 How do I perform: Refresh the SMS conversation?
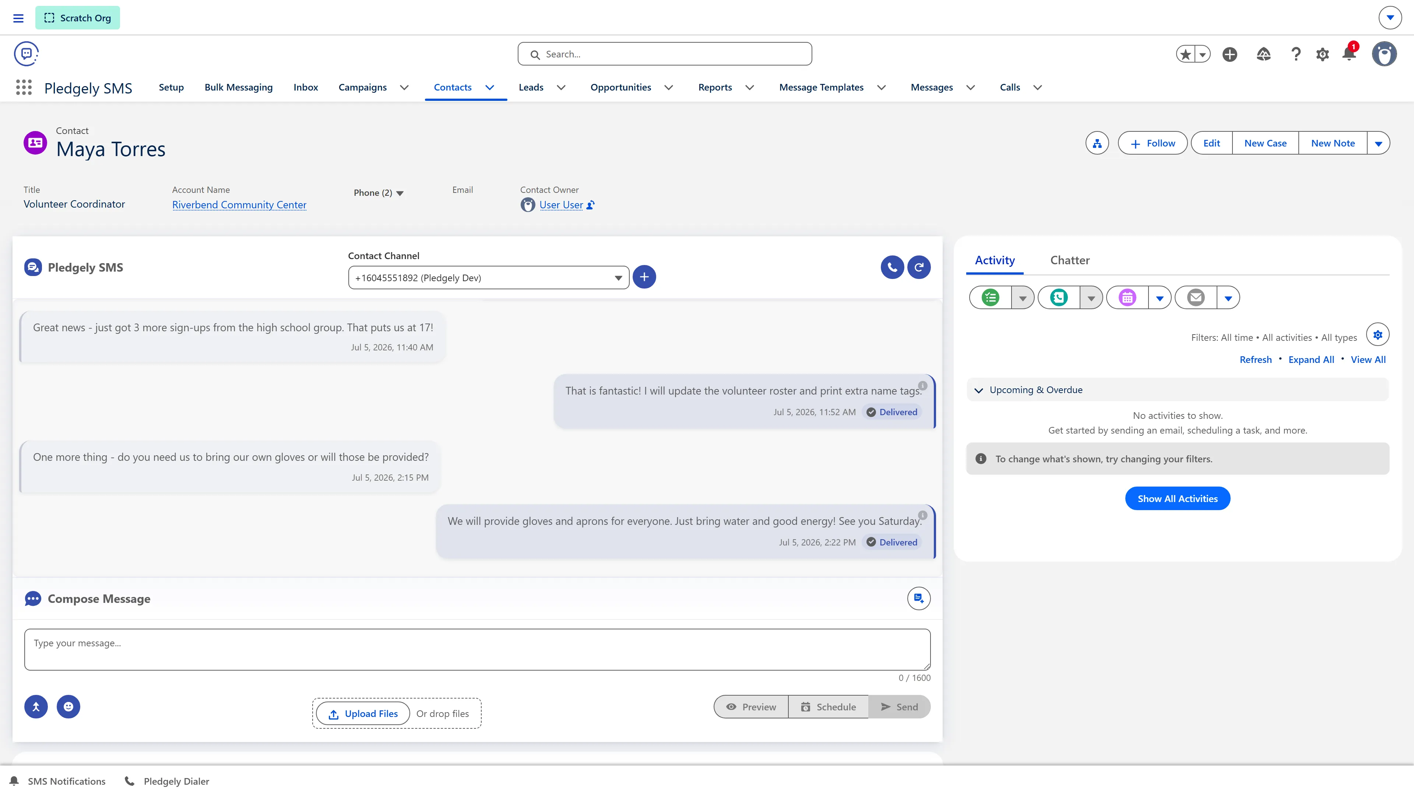[x=919, y=267]
